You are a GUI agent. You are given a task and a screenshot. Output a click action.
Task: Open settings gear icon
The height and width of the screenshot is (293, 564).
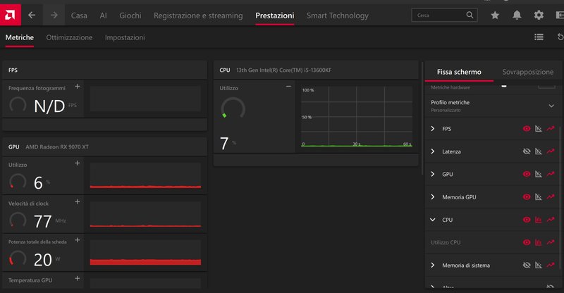coord(539,15)
